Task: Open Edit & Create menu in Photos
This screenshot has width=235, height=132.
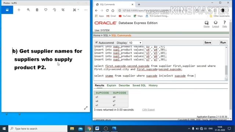Action: [76, 10]
